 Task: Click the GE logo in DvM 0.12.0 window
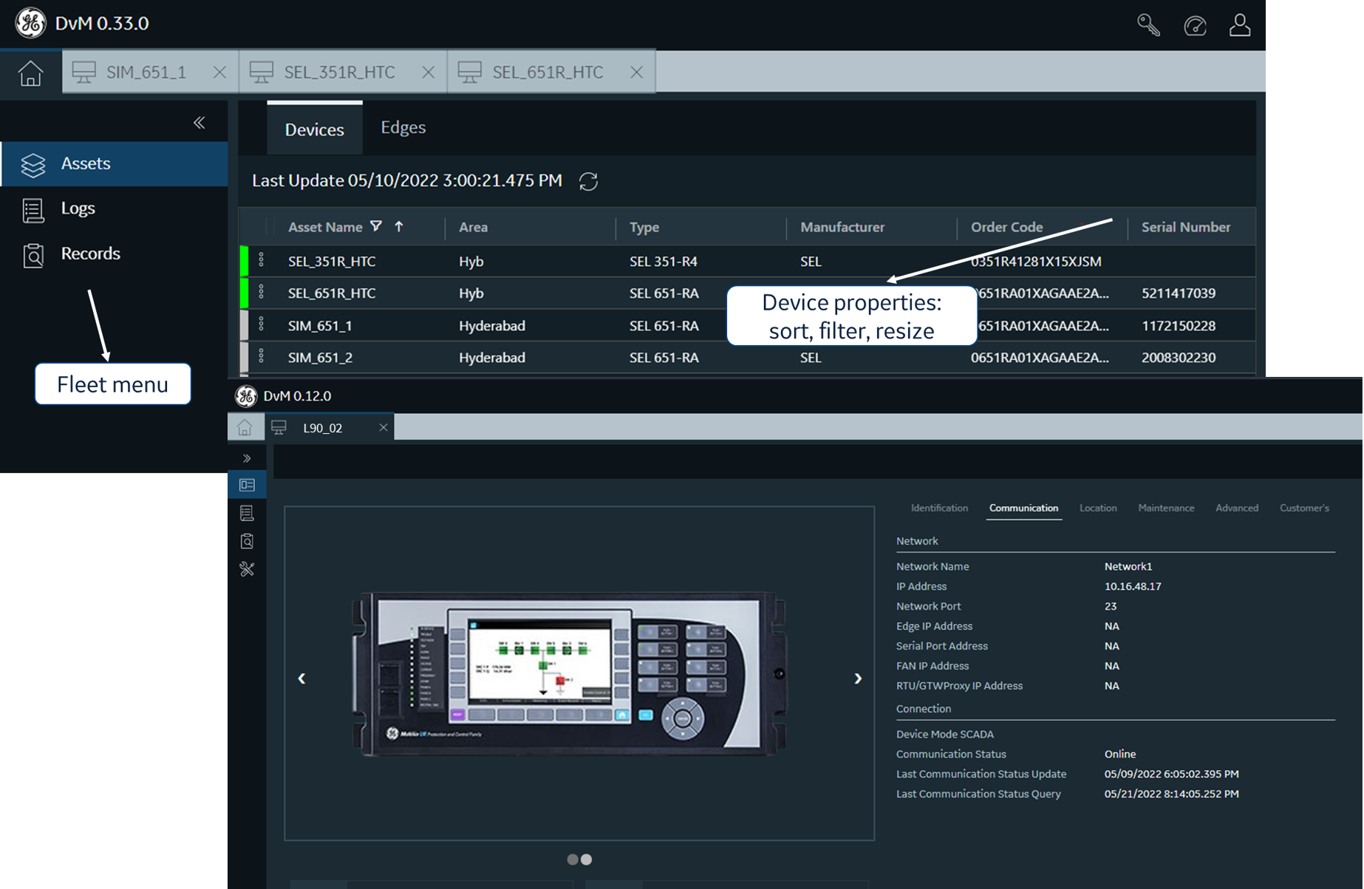coord(246,396)
